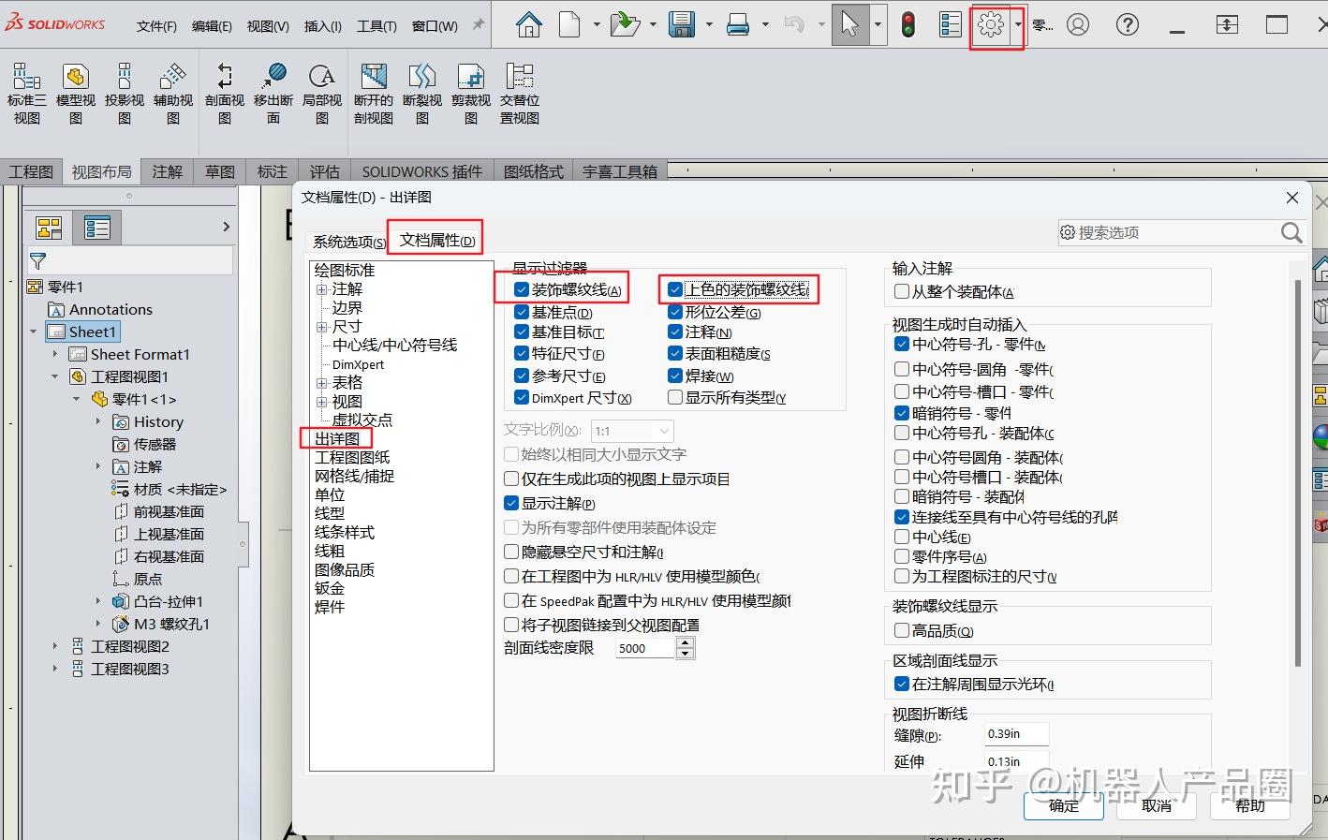This screenshot has height=840, width=1328.
Task: Disable the 上色的装饰螺纹线 option
Action: 675,290
